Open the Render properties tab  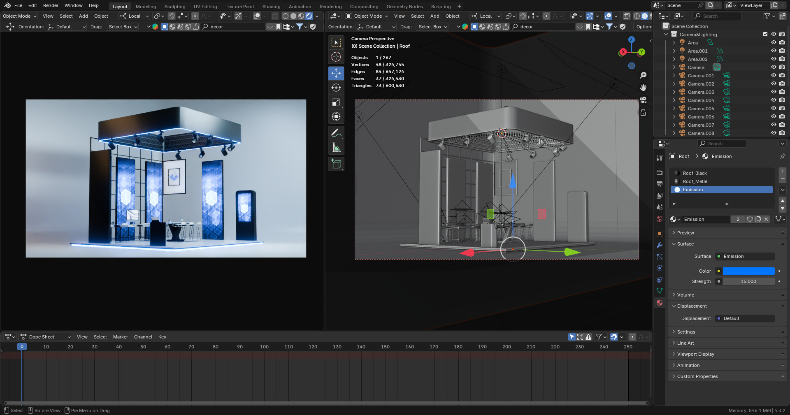pos(660,173)
